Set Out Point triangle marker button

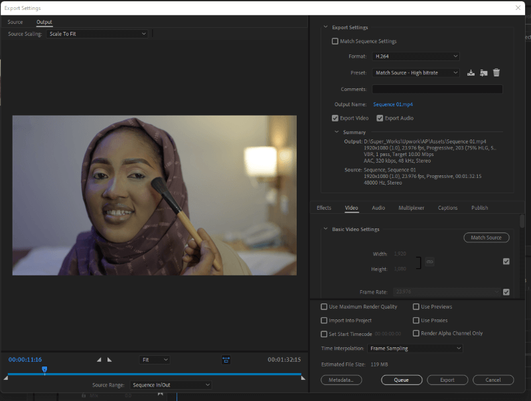pos(110,360)
